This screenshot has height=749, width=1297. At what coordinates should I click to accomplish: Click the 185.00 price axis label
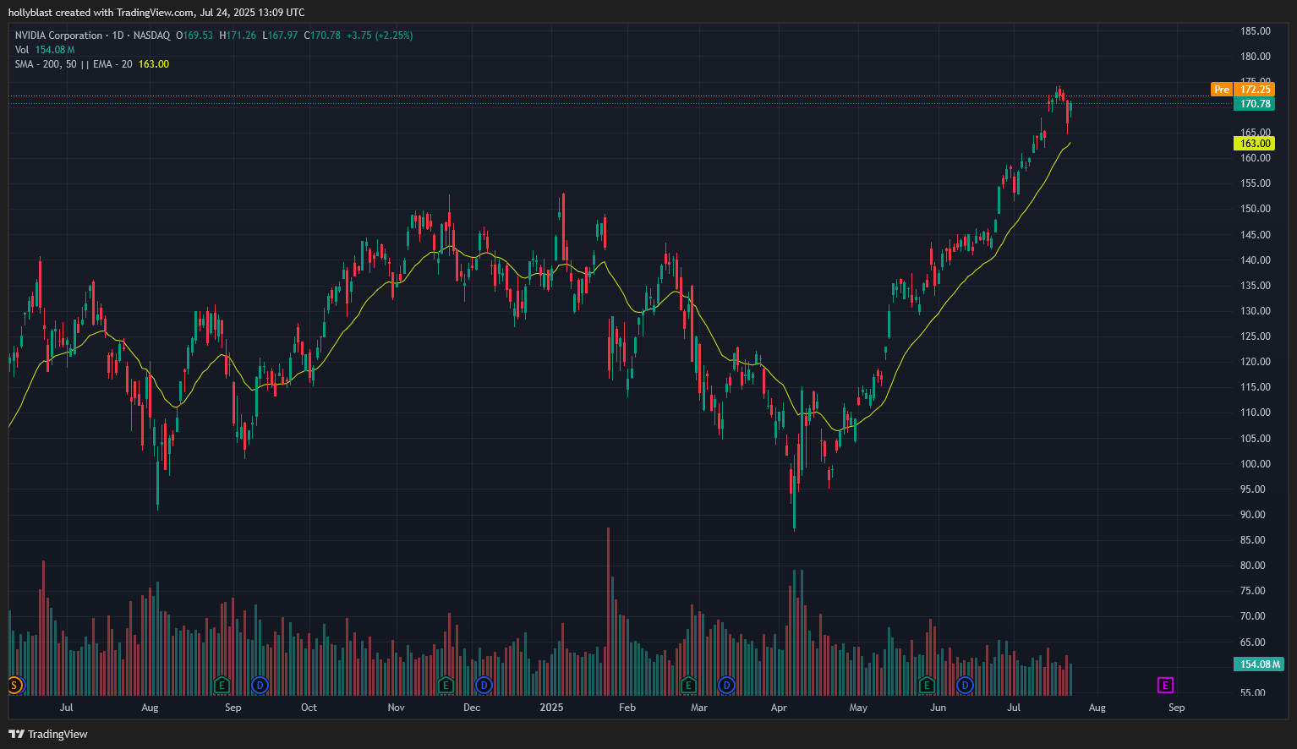tap(1255, 31)
